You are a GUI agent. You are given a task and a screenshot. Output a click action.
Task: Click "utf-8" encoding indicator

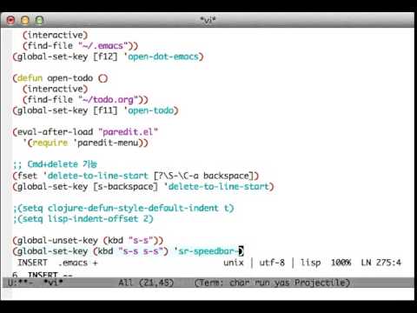(272, 263)
